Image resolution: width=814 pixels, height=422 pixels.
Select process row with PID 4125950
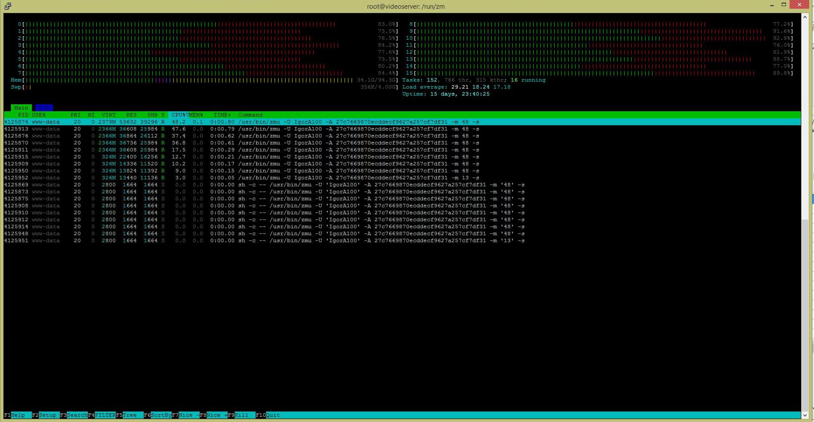point(402,171)
